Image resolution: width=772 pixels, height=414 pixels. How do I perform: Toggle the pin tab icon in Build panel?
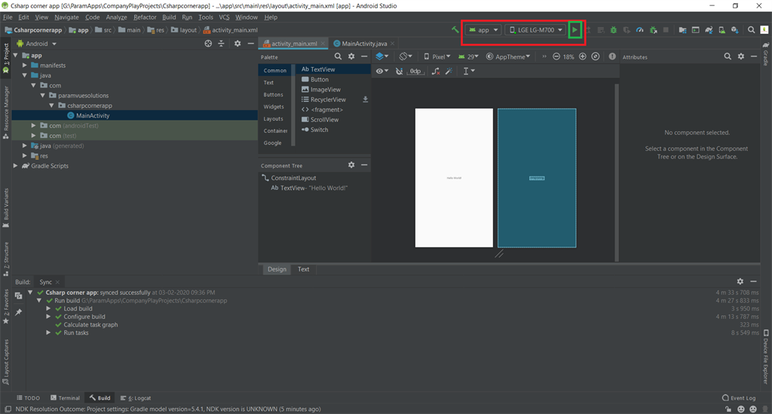tap(18, 311)
